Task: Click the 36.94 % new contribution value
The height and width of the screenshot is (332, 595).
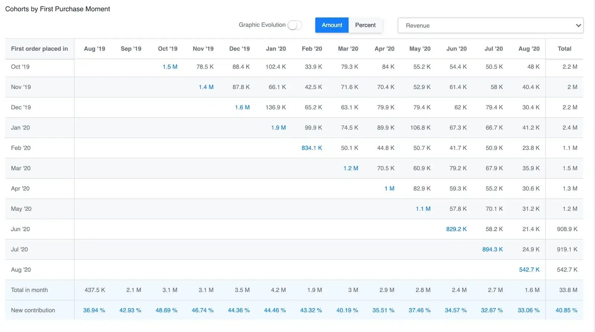Action: pyautogui.click(x=94, y=310)
